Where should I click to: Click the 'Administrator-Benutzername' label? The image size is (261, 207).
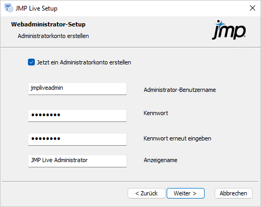click(x=180, y=90)
